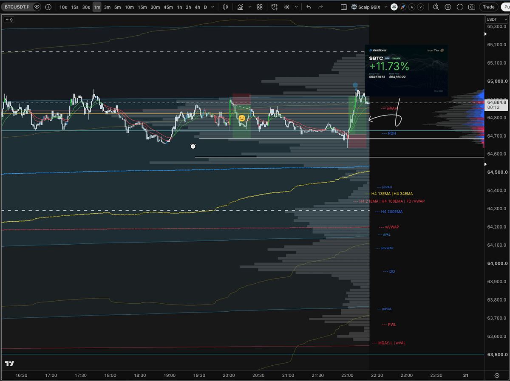This screenshot has height=381, width=510.
Task: Select the circled V avatar
Action: (x=421, y=7)
